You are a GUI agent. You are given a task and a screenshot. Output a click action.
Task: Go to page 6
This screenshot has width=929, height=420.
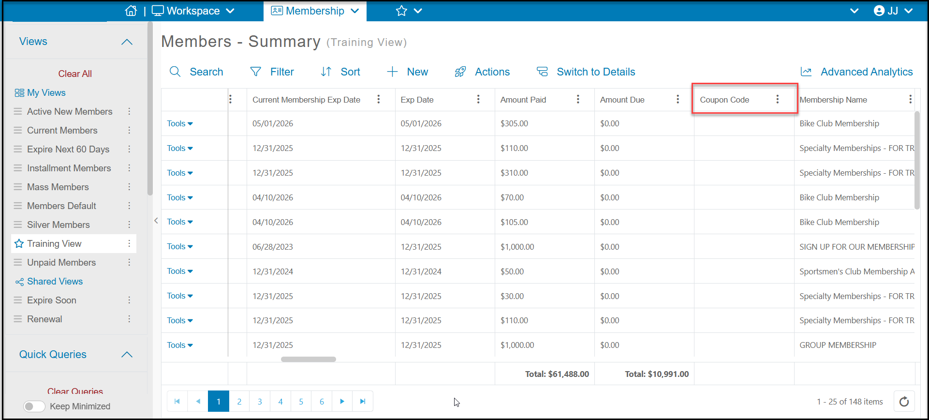point(322,401)
